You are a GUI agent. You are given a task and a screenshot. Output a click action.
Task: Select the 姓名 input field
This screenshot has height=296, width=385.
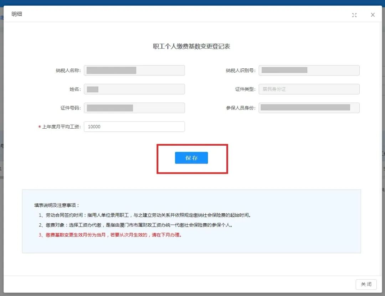click(x=134, y=89)
